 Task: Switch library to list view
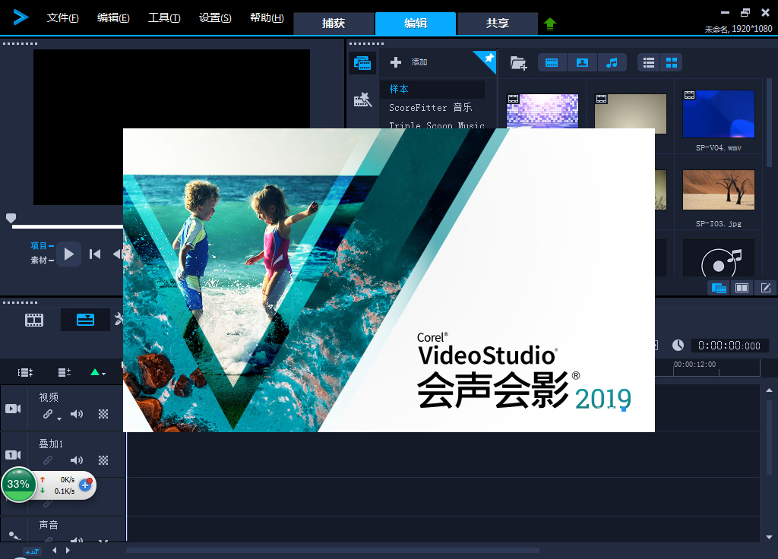(x=649, y=63)
